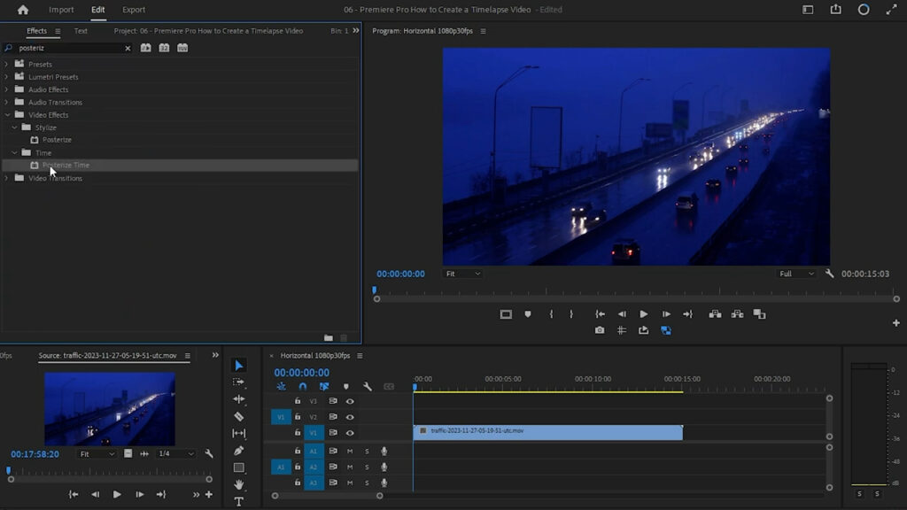The width and height of the screenshot is (907, 510).
Task: Toggle Accelerated Effects filter
Action: tap(146, 48)
